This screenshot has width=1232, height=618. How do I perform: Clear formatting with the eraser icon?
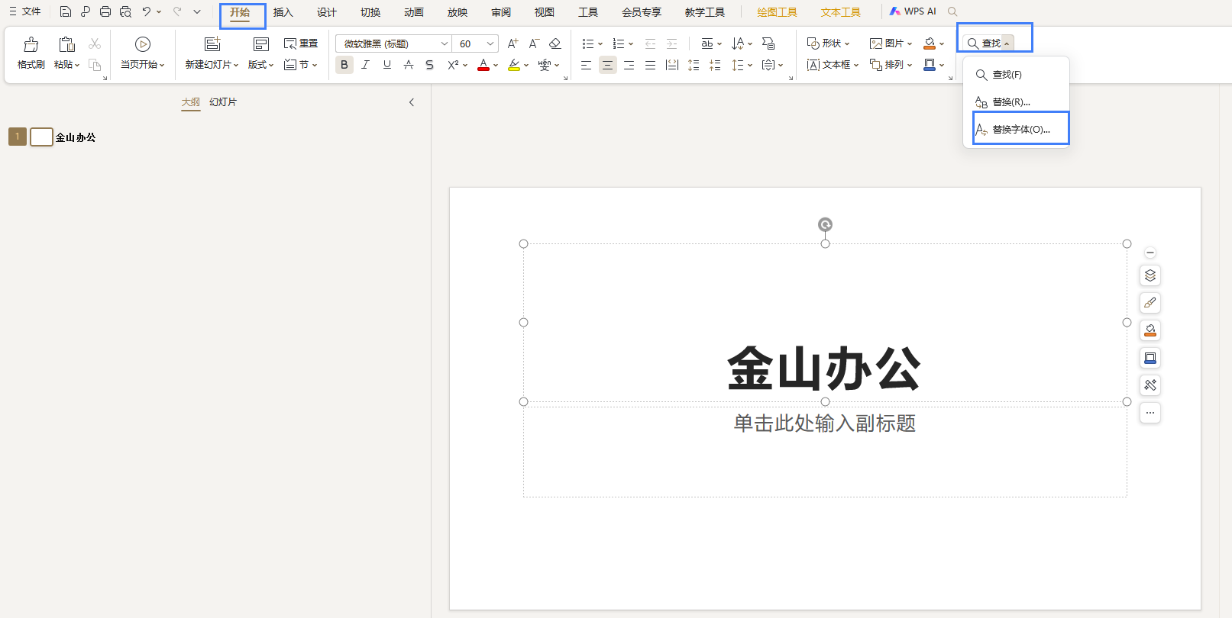point(555,43)
